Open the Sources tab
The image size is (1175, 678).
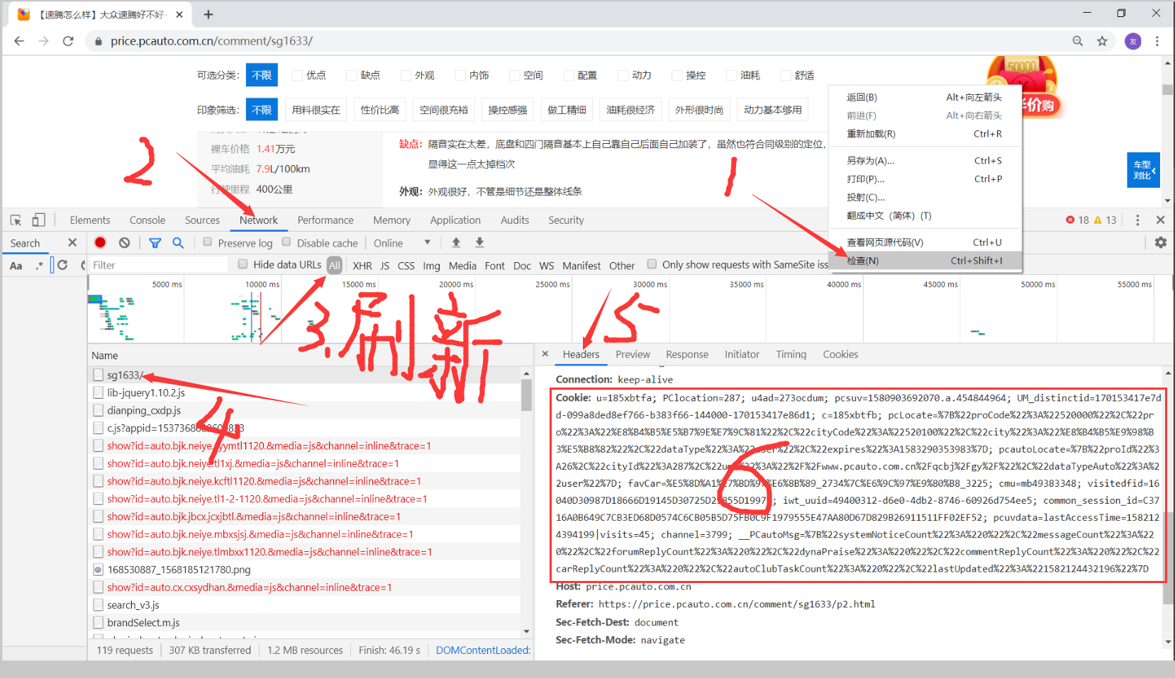[202, 220]
